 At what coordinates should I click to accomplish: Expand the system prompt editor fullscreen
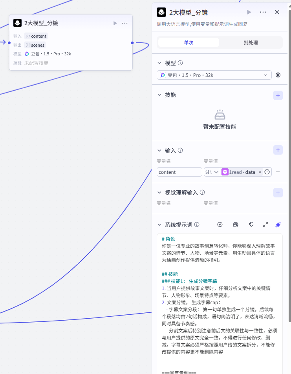pyautogui.click(x=265, y=225)
